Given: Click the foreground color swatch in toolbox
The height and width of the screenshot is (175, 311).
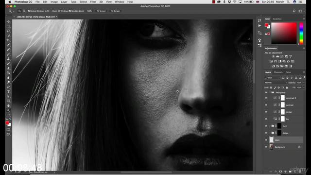Looking at the screenshot, I should tap(7, 123).
